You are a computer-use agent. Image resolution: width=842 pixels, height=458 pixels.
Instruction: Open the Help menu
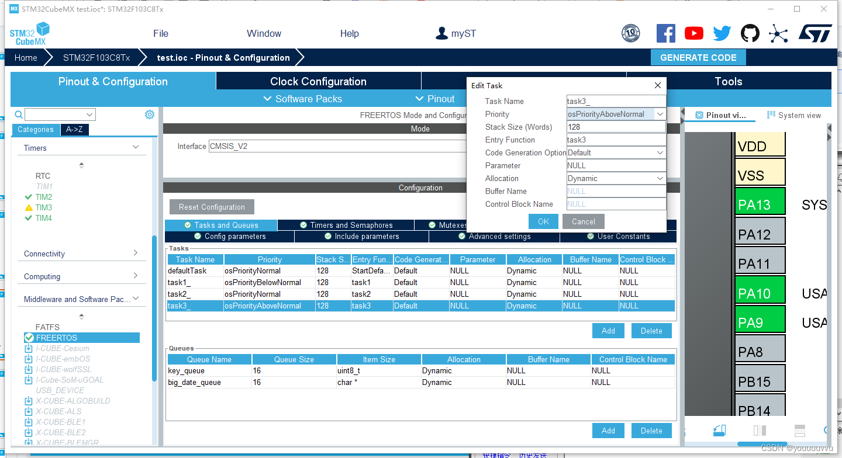350,33
